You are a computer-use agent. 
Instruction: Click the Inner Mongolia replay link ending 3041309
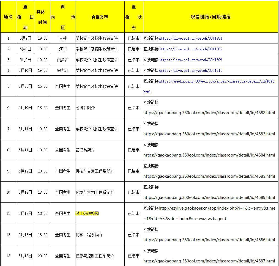190,60
